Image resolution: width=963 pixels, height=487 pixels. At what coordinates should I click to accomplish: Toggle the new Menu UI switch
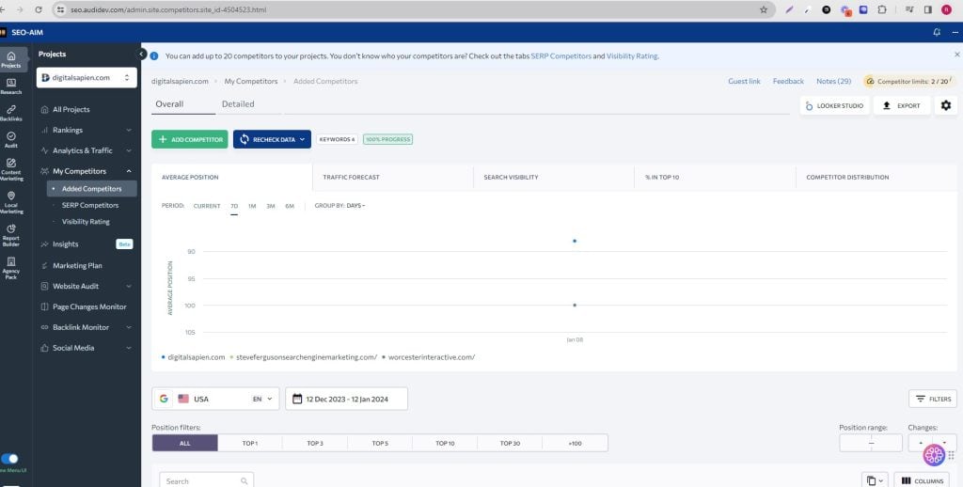point(9,458)
